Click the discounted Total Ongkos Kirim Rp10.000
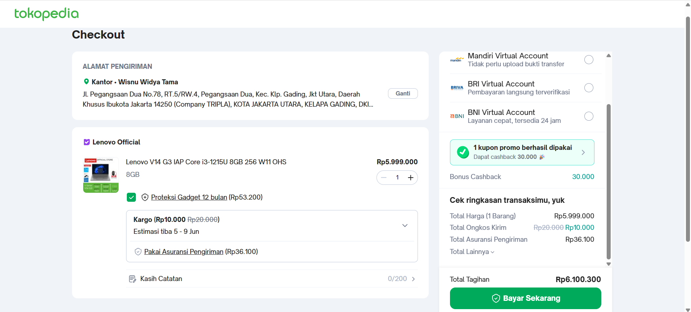 point(580,228)
